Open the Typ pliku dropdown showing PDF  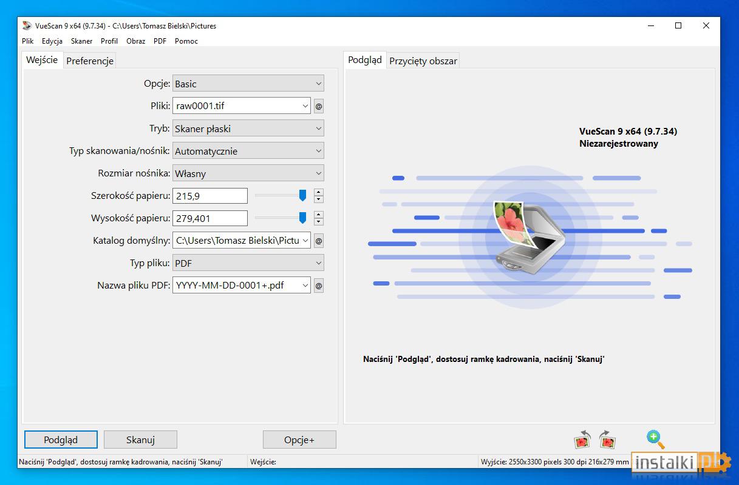(248, 263)
